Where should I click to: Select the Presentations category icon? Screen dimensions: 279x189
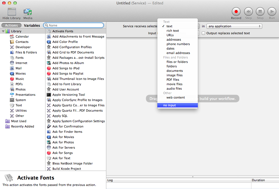(x=12, y=95)
